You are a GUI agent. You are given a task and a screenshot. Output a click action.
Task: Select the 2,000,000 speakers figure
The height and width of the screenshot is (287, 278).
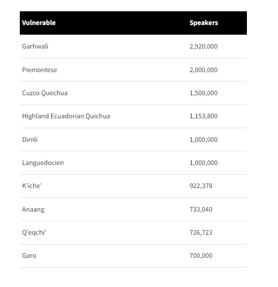pyautogui.click(x=204, y=70)
